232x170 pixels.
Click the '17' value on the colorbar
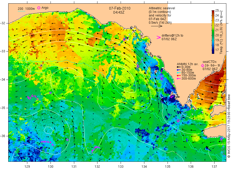(217, 50)
